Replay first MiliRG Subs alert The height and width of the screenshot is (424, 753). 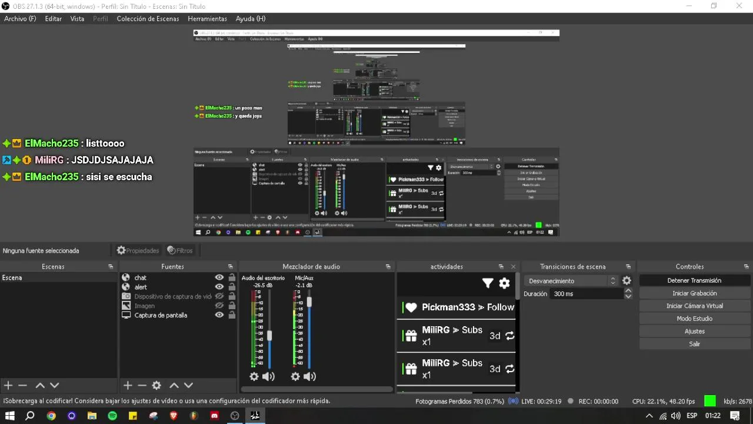click(x=509, y=336)
